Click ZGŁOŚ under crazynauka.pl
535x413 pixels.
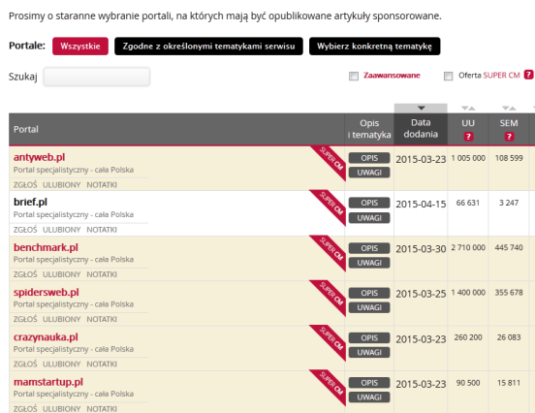25,365
